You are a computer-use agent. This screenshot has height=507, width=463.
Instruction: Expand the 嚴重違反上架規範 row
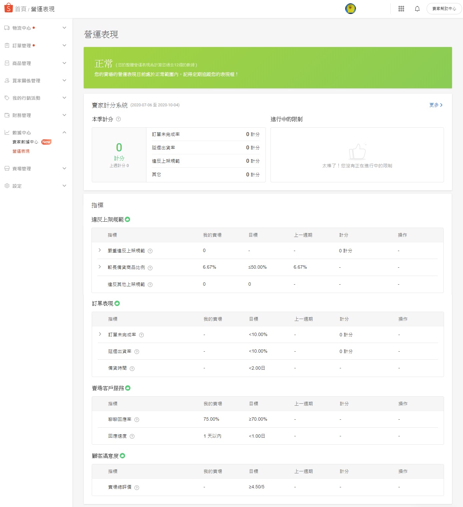[x=100, y=250]
